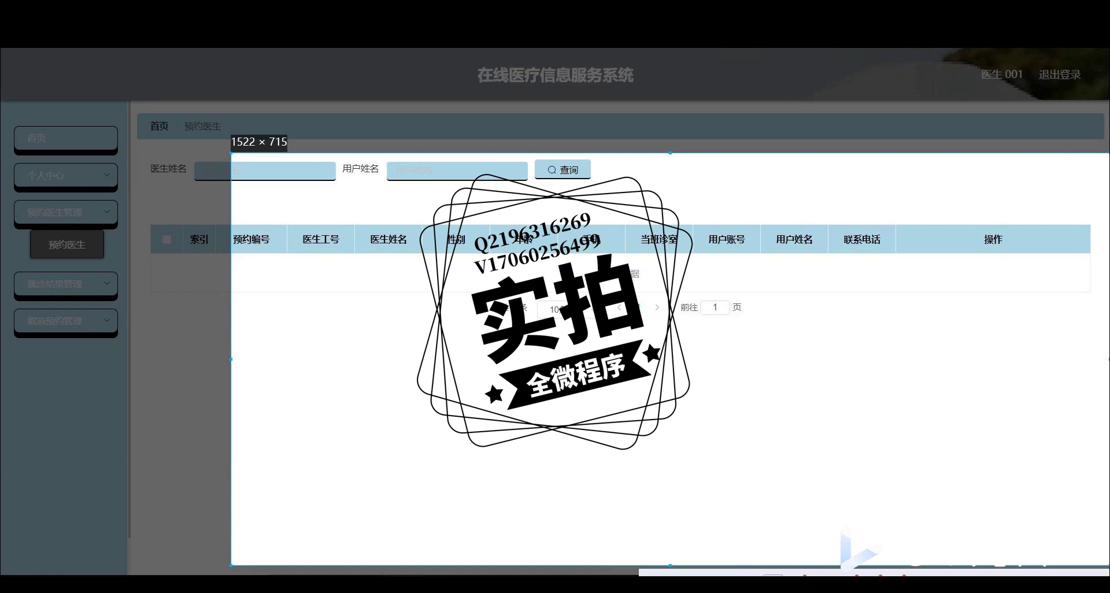This screenshot has height=593, width=1110.
Task: Click the 用户姓名 search input field
Action: click(457, 171)
